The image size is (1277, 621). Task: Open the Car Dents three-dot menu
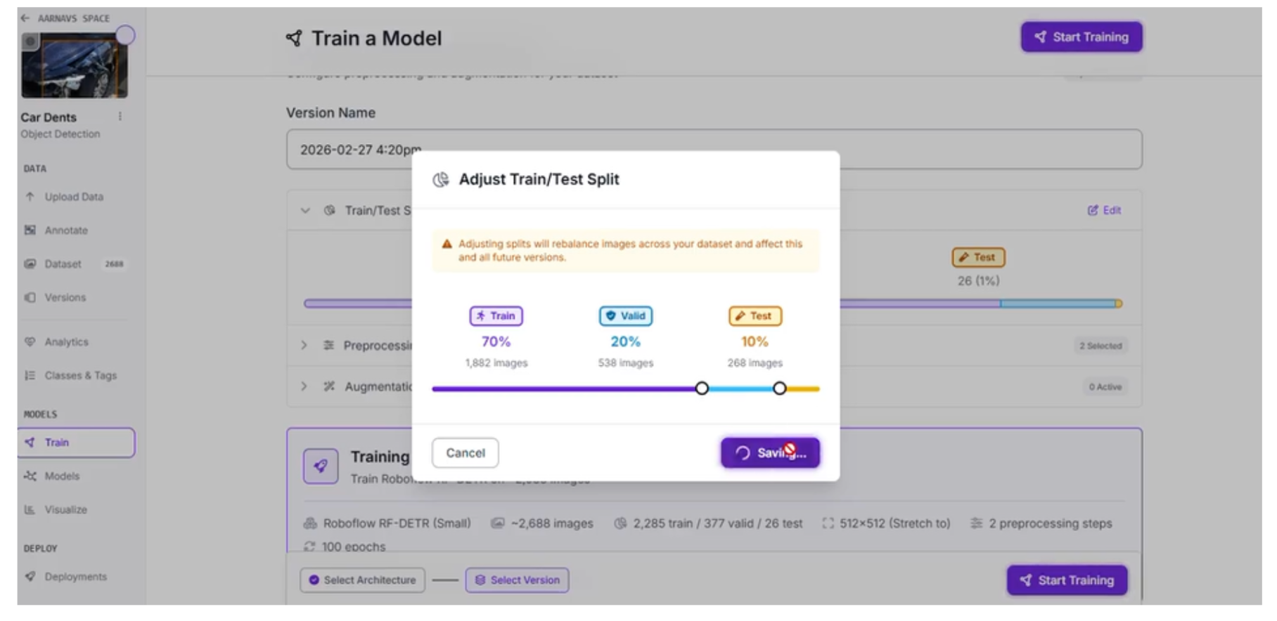(x=120, y=117)
